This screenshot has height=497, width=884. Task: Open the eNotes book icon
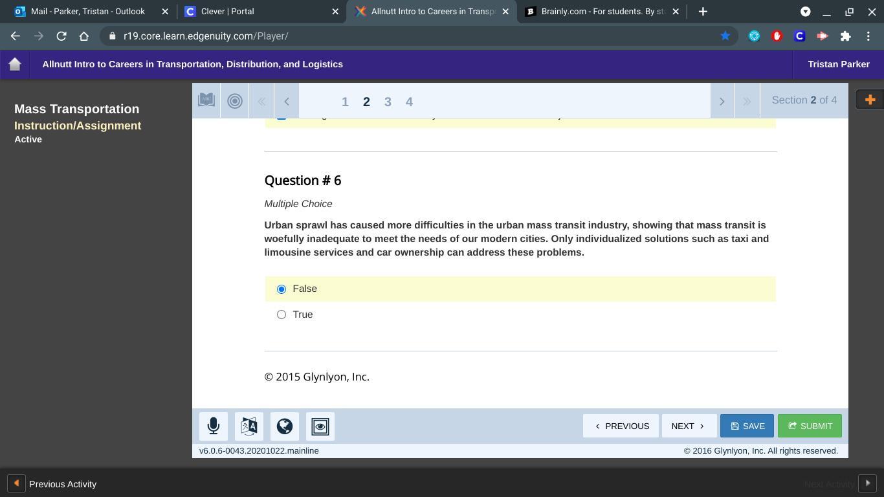pos(206,100)
